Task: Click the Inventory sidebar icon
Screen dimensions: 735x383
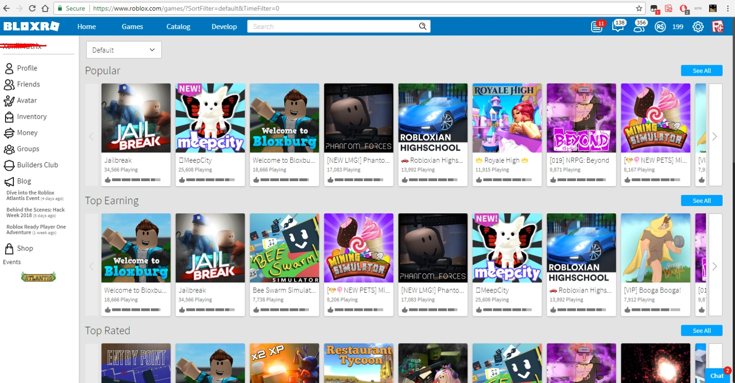Action: click(x=9, y=117)
